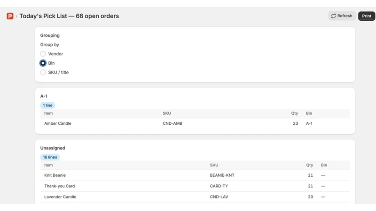The height and width of the screenshot is (211, 376).
Task: Click the Today's Pick List page title
Action: (x=69, y=16)
